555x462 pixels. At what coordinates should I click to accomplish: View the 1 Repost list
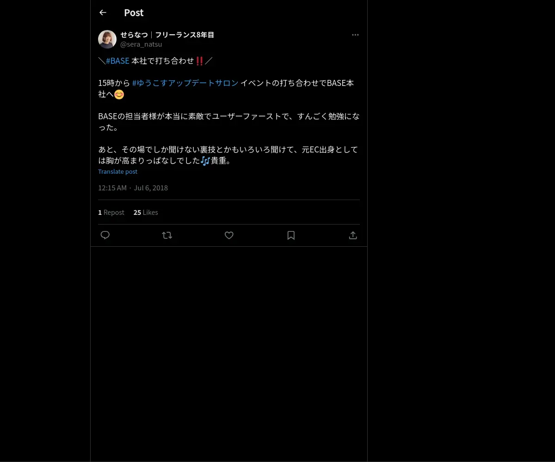click(111, 213)
